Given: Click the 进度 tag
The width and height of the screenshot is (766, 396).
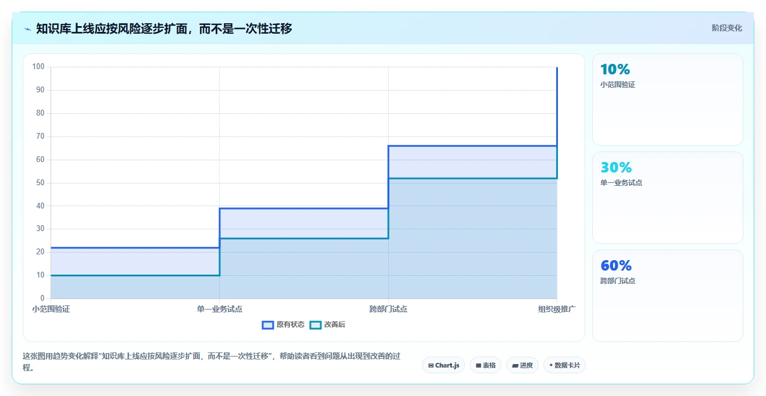Looking at the screenshot, I should click(x=522, y=365).
